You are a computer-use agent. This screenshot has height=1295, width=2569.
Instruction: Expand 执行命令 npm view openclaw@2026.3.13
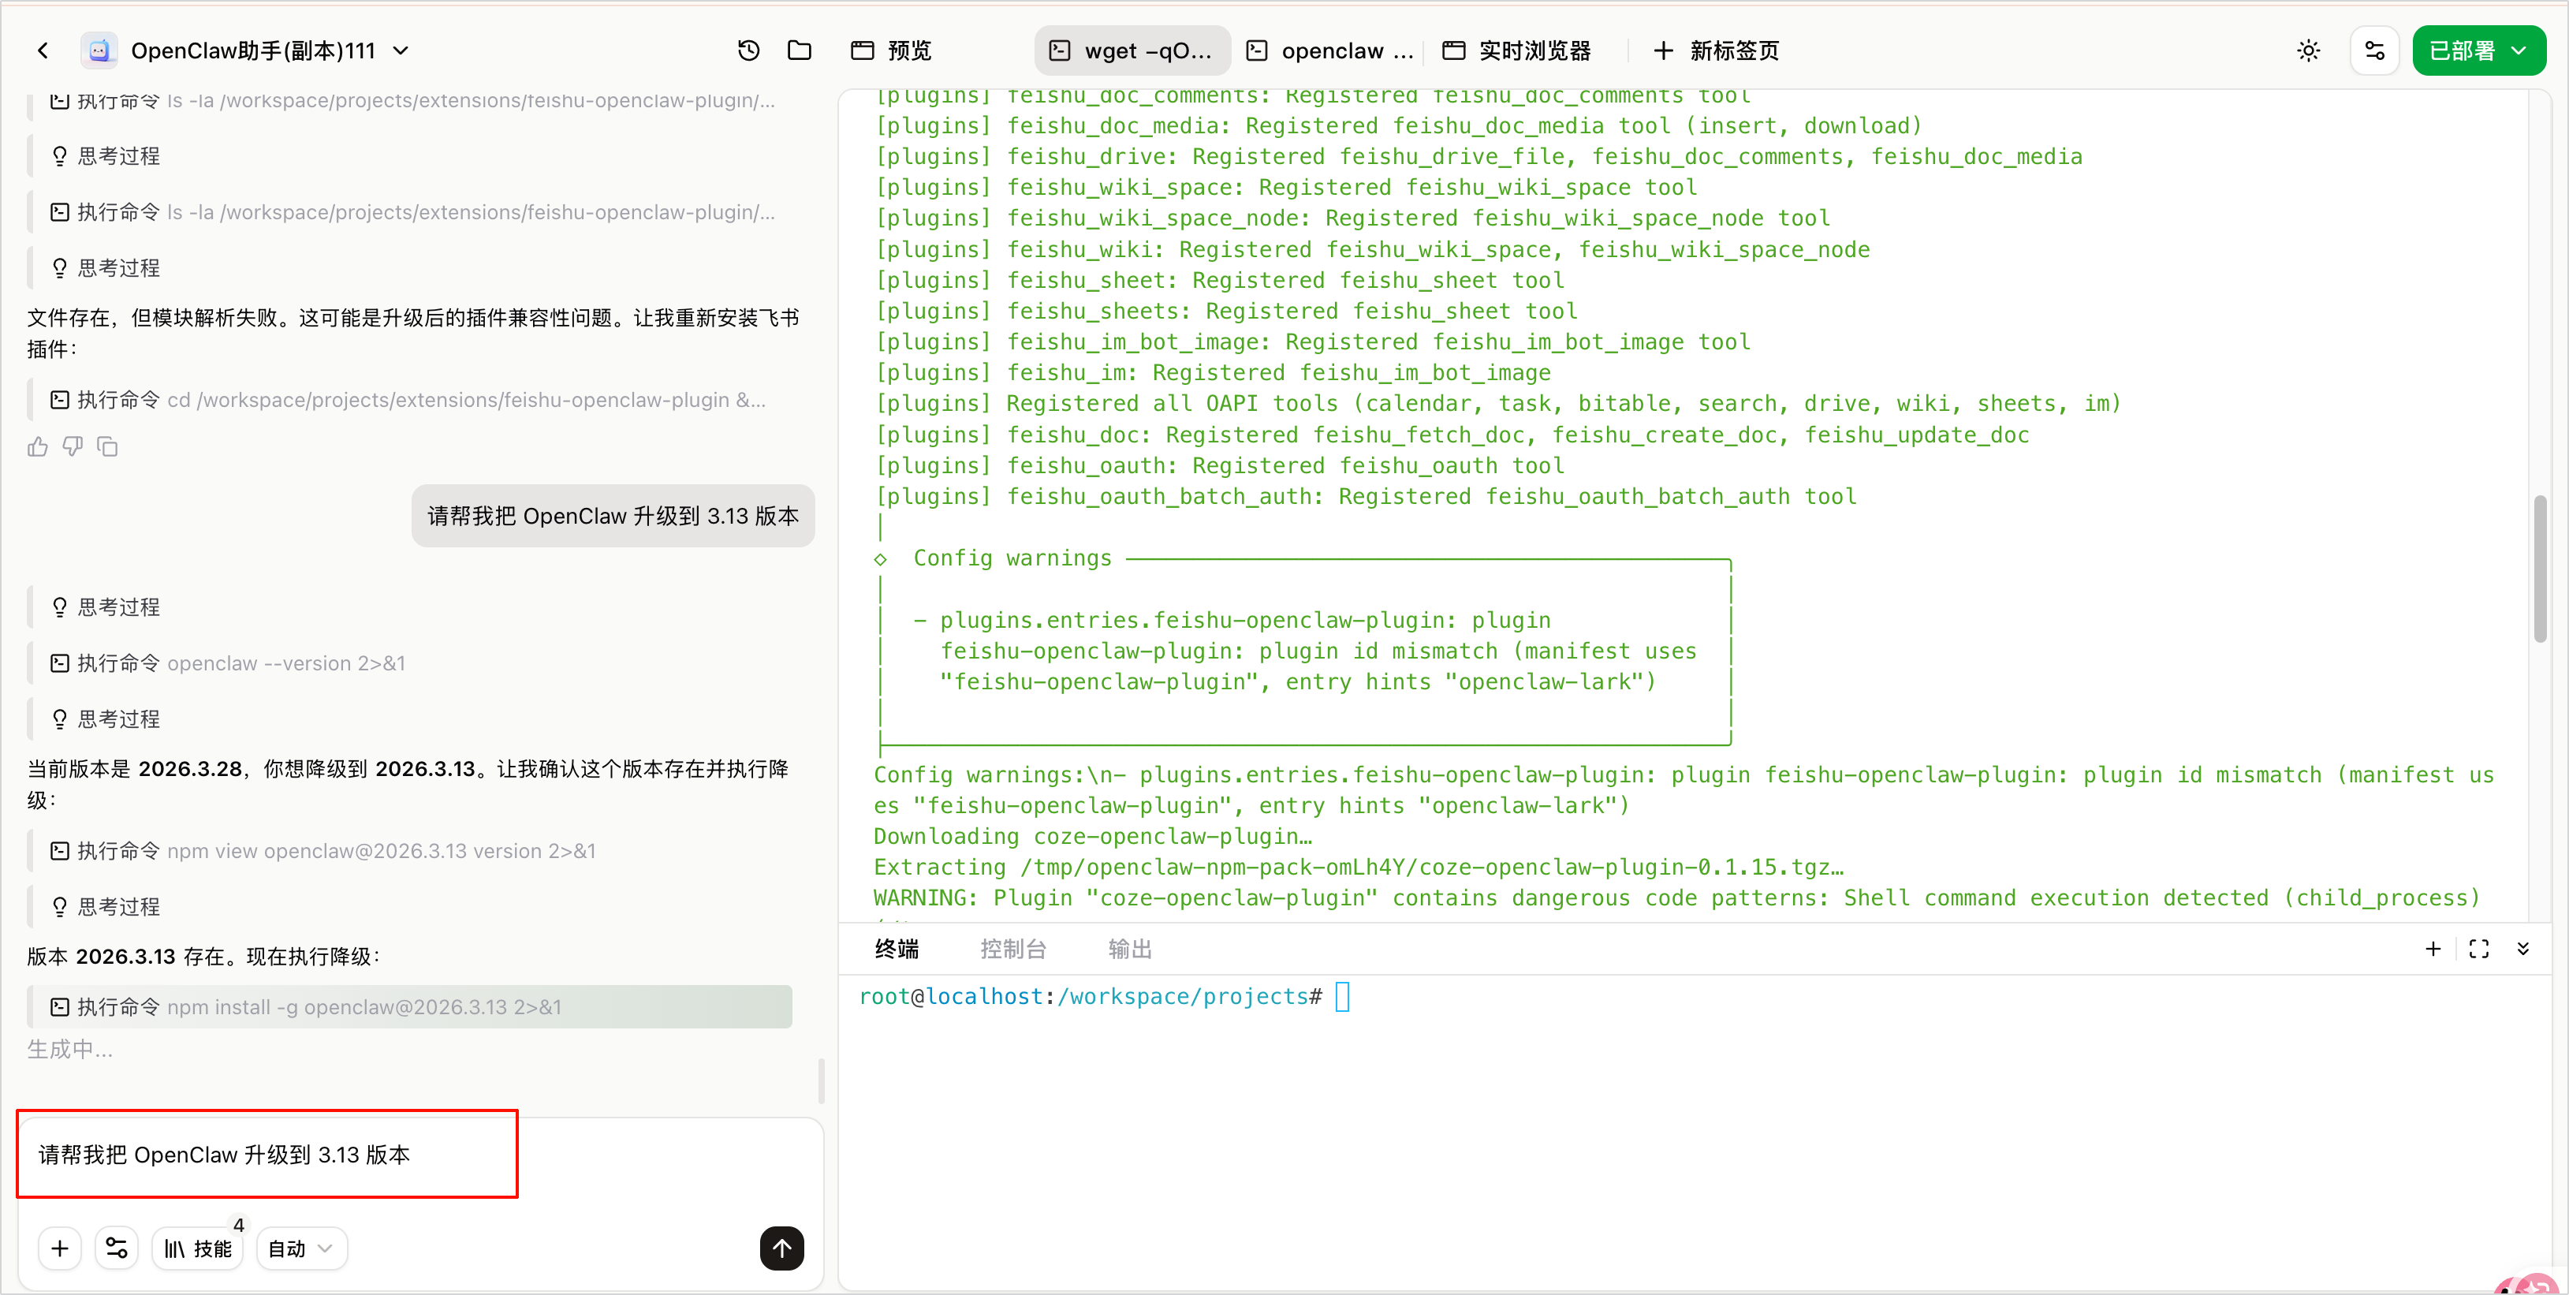[323, 851]
